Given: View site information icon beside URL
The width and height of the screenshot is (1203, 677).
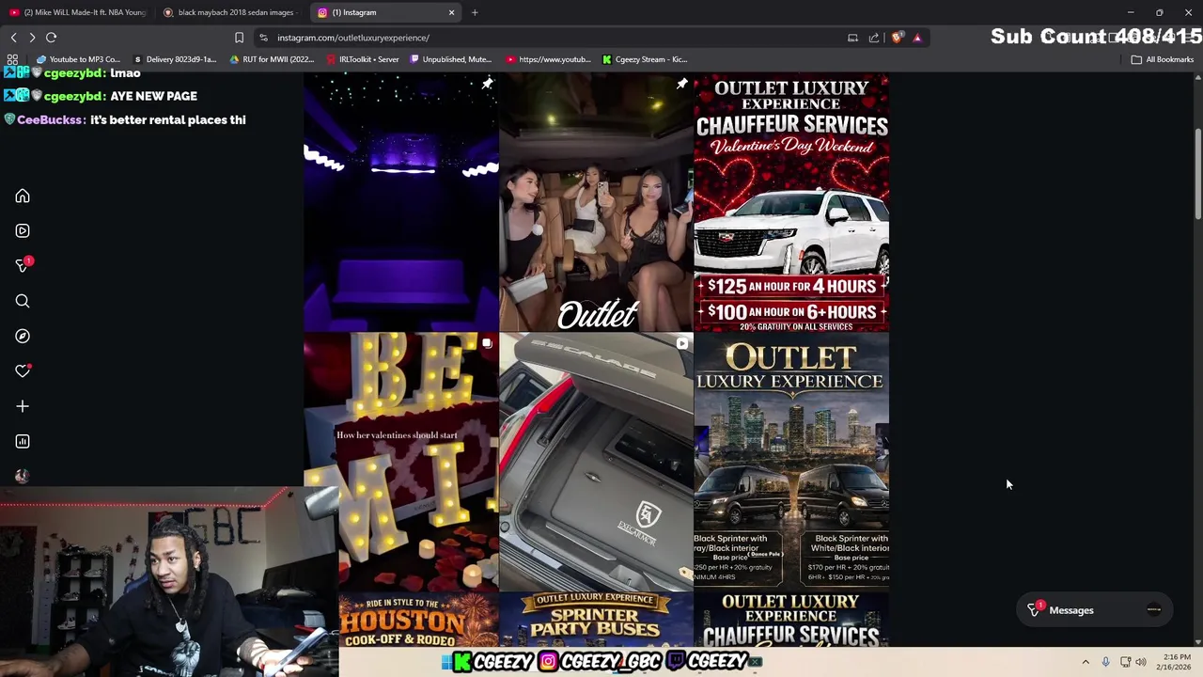Looking at the screenshot, I should point(263,38).
